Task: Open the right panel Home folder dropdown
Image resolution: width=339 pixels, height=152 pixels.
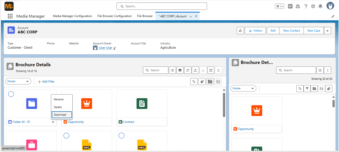Action: click(x=243, y=88)
